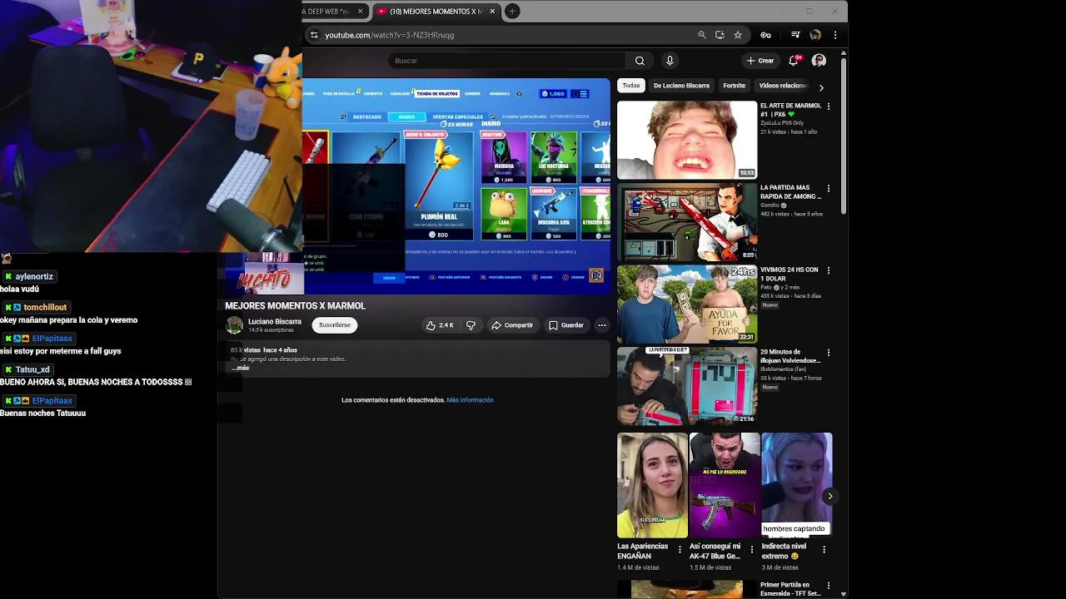The height and width of the screenshot is (599, 1066).
Task: Open the EL ARTE DE MARMOL #1 title
Action: [x=790, y=110]
